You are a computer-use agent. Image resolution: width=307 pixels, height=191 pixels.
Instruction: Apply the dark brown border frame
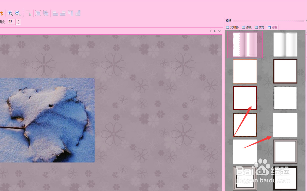coord(285,71)
